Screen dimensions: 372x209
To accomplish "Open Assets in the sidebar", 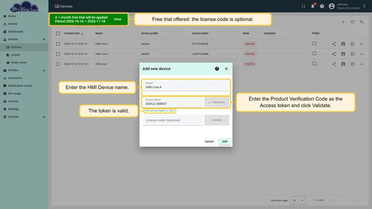I will 24,55.
